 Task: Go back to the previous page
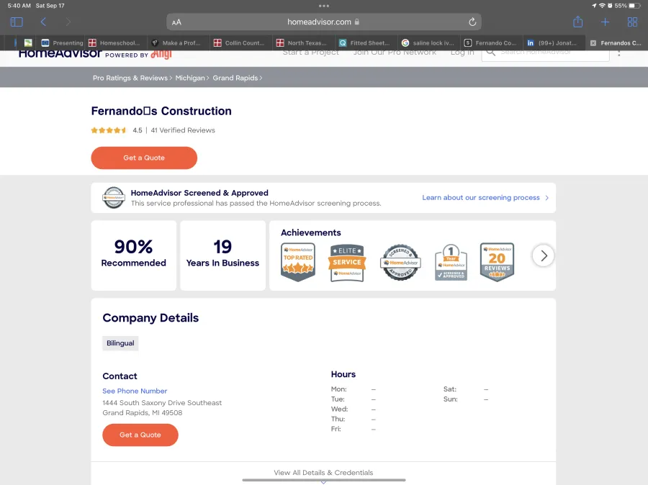click(x=43, y=22)
